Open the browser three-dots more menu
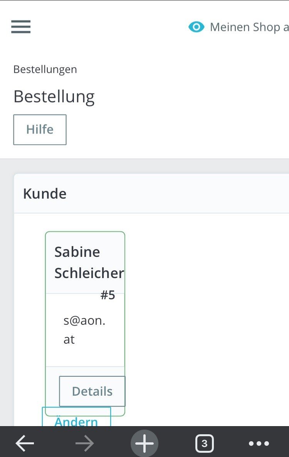 259,444
